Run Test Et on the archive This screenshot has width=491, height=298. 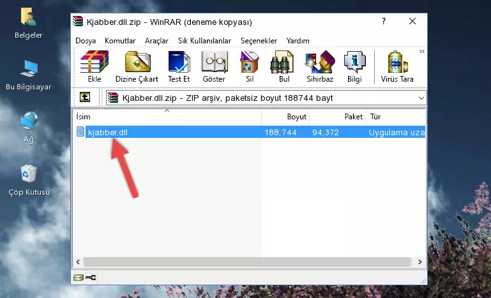click(x=179, y=67)
